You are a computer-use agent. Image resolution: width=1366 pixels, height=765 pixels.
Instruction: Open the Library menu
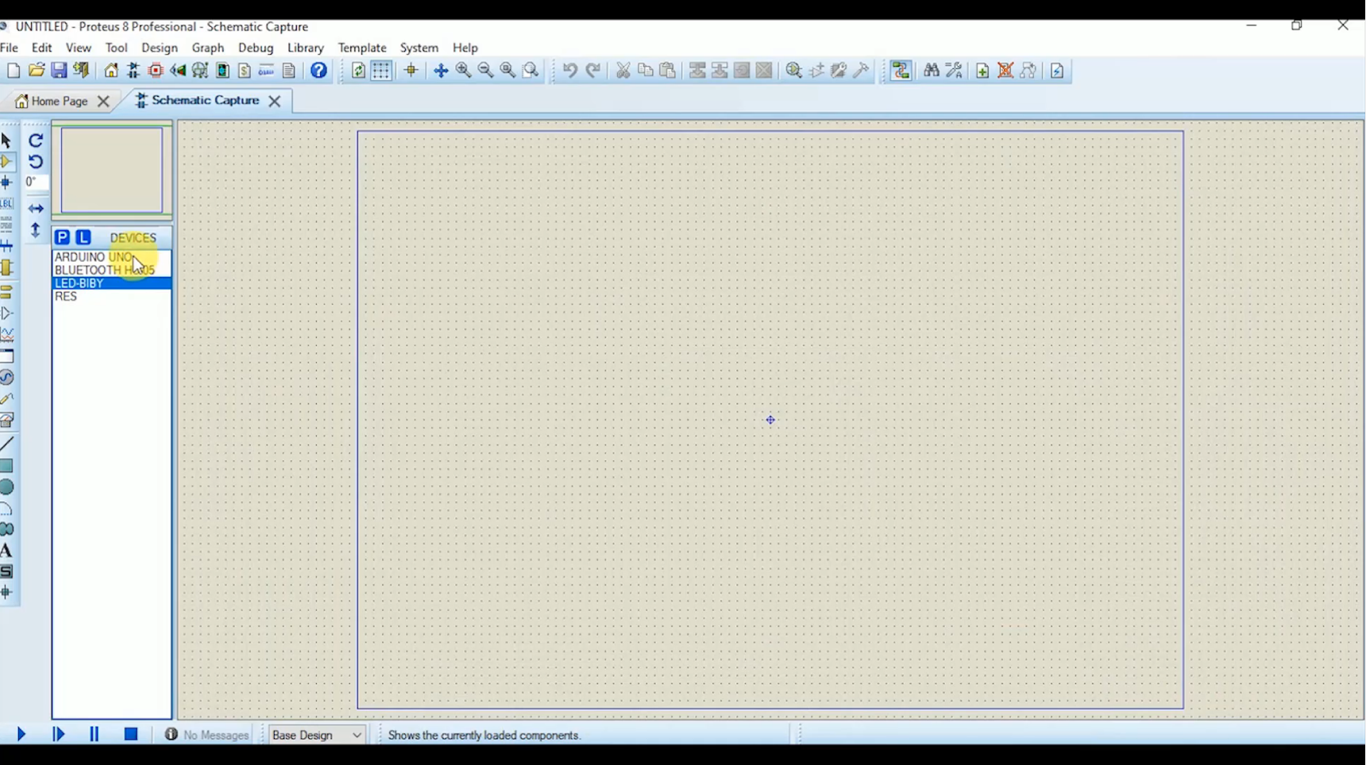tap(306, 48)
